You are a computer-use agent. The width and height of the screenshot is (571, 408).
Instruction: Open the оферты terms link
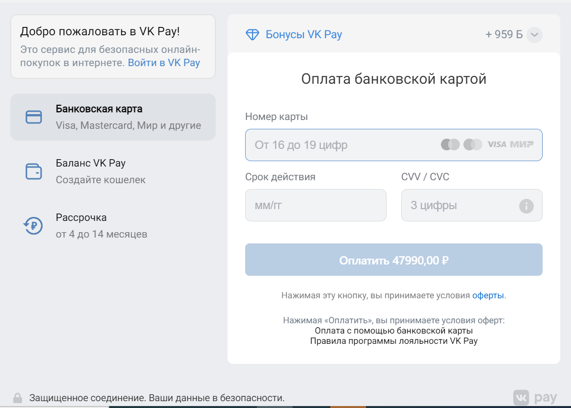[x=488, y=295]
